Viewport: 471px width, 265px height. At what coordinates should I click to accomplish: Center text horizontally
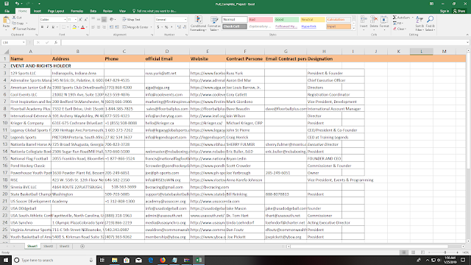[x=99, y=27]
